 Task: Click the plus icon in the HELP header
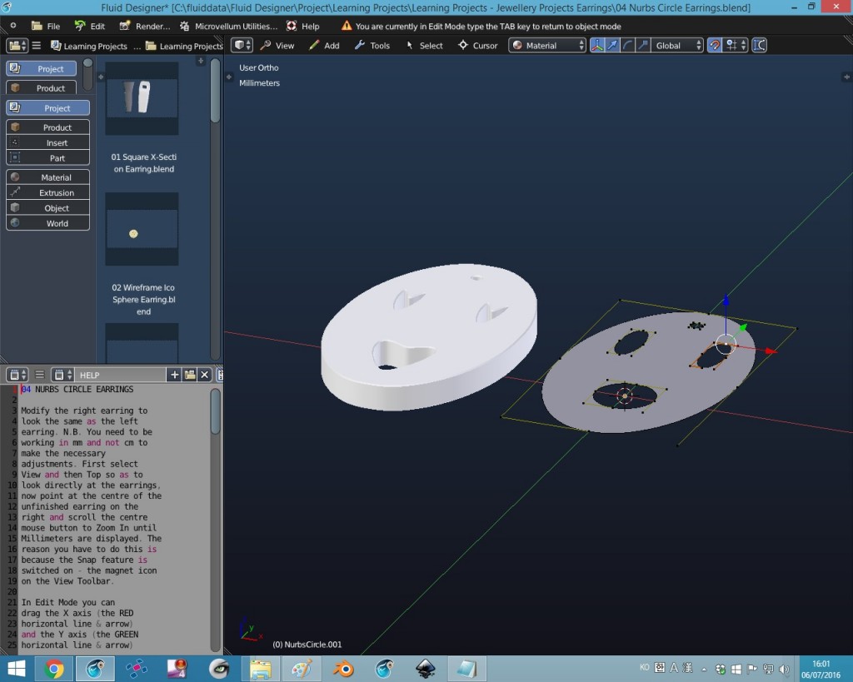(x=174, y=375)
